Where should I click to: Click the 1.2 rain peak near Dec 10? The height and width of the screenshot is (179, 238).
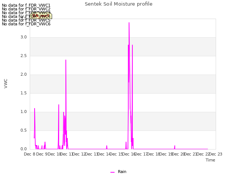(59, 105)
